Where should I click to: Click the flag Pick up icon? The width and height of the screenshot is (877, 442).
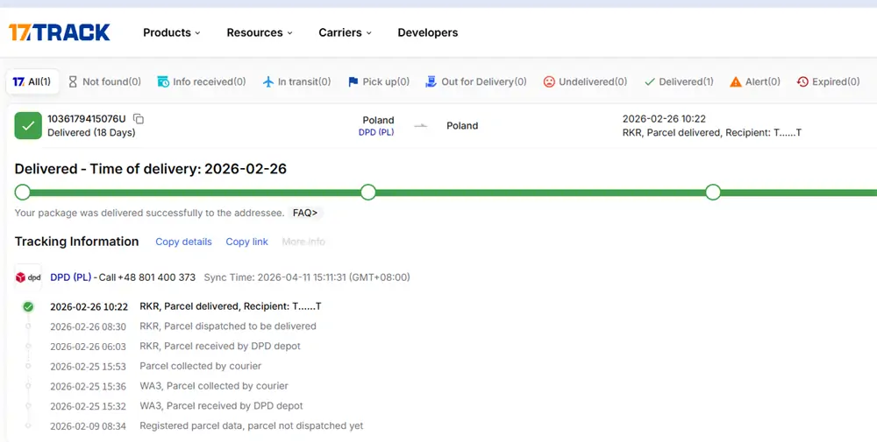pyautogui.click(x=353, y=82)
